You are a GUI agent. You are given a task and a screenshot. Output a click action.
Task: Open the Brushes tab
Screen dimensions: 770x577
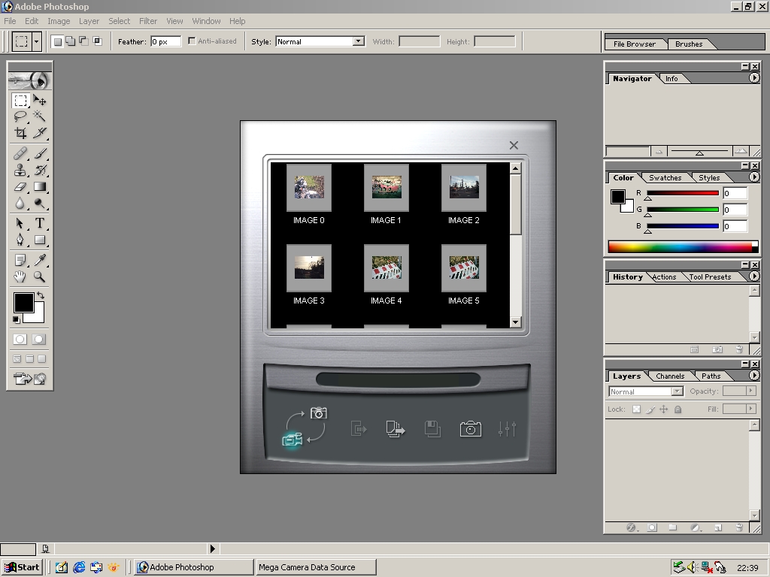(689, 44)
